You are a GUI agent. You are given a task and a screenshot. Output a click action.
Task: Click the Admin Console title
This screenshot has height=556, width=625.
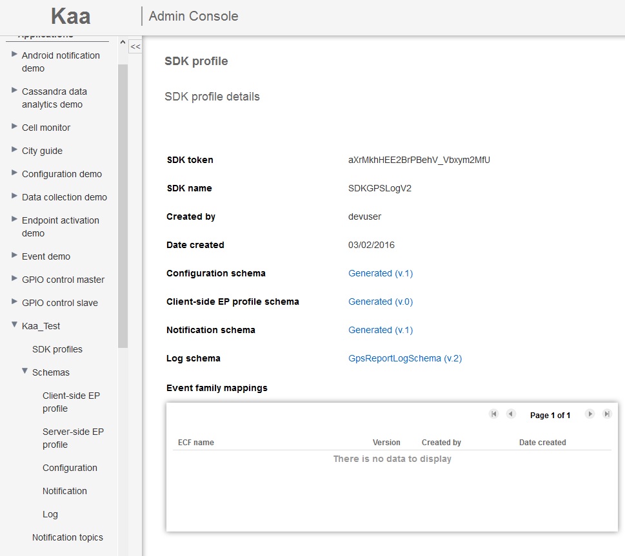(193, 16)
